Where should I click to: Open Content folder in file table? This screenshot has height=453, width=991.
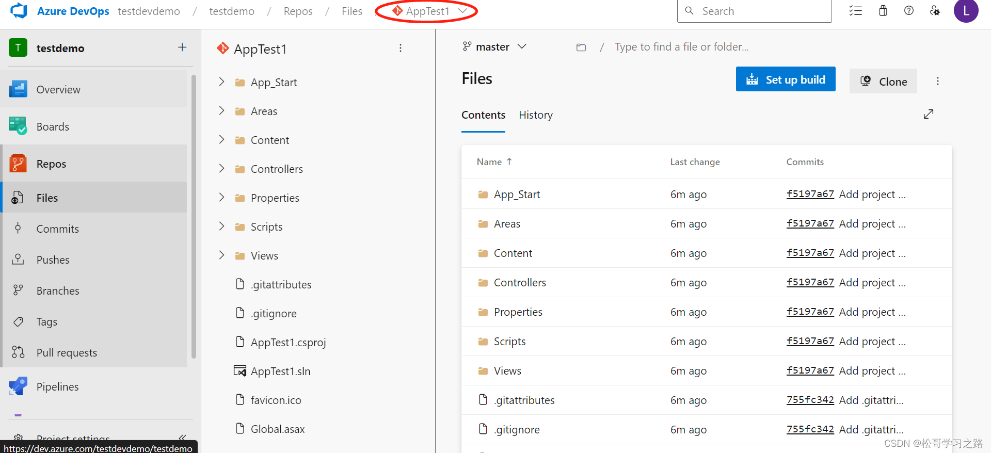click(x=513, y=253)
